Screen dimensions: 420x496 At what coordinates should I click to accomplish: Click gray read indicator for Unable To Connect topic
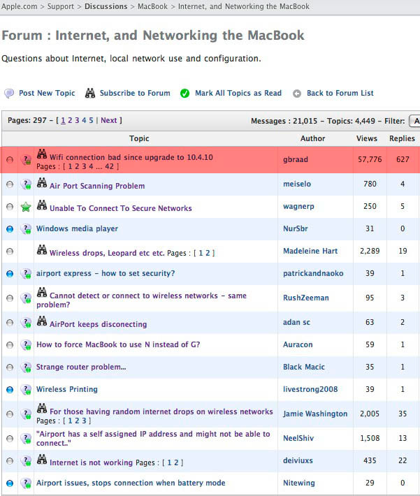pos(10,207)
